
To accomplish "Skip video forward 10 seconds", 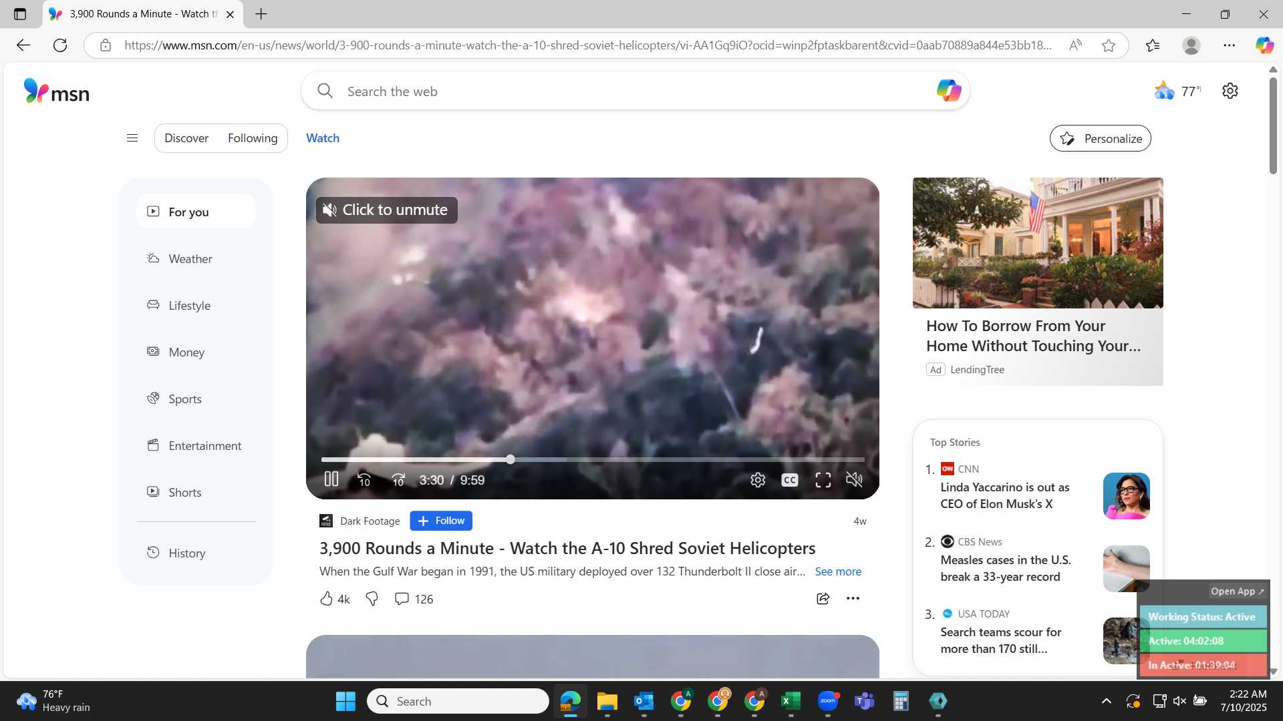I will [398, 479].
